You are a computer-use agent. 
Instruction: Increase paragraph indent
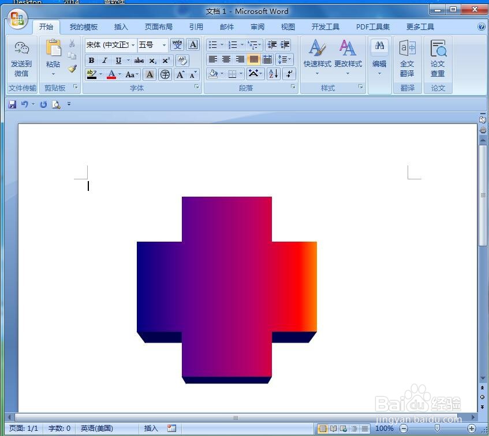click(285, 44)
